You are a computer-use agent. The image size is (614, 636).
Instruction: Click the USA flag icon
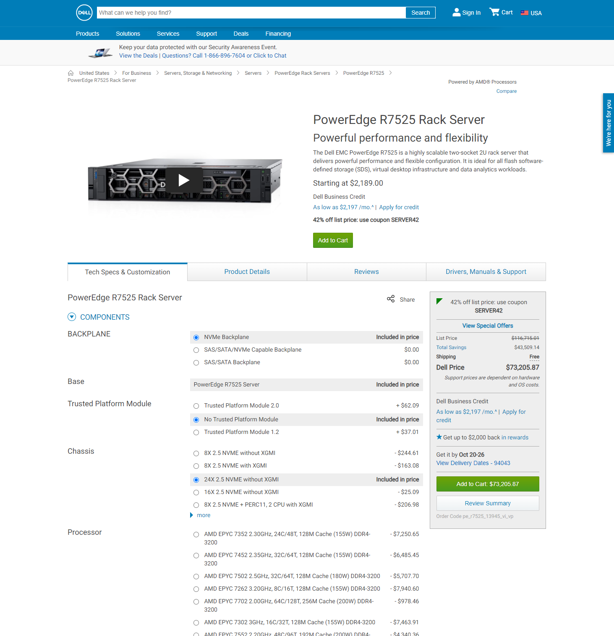click(x=525, y=13)
